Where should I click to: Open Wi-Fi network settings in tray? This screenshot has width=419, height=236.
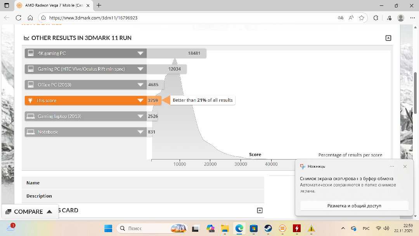pyautogui.click(x=378, y=229)
